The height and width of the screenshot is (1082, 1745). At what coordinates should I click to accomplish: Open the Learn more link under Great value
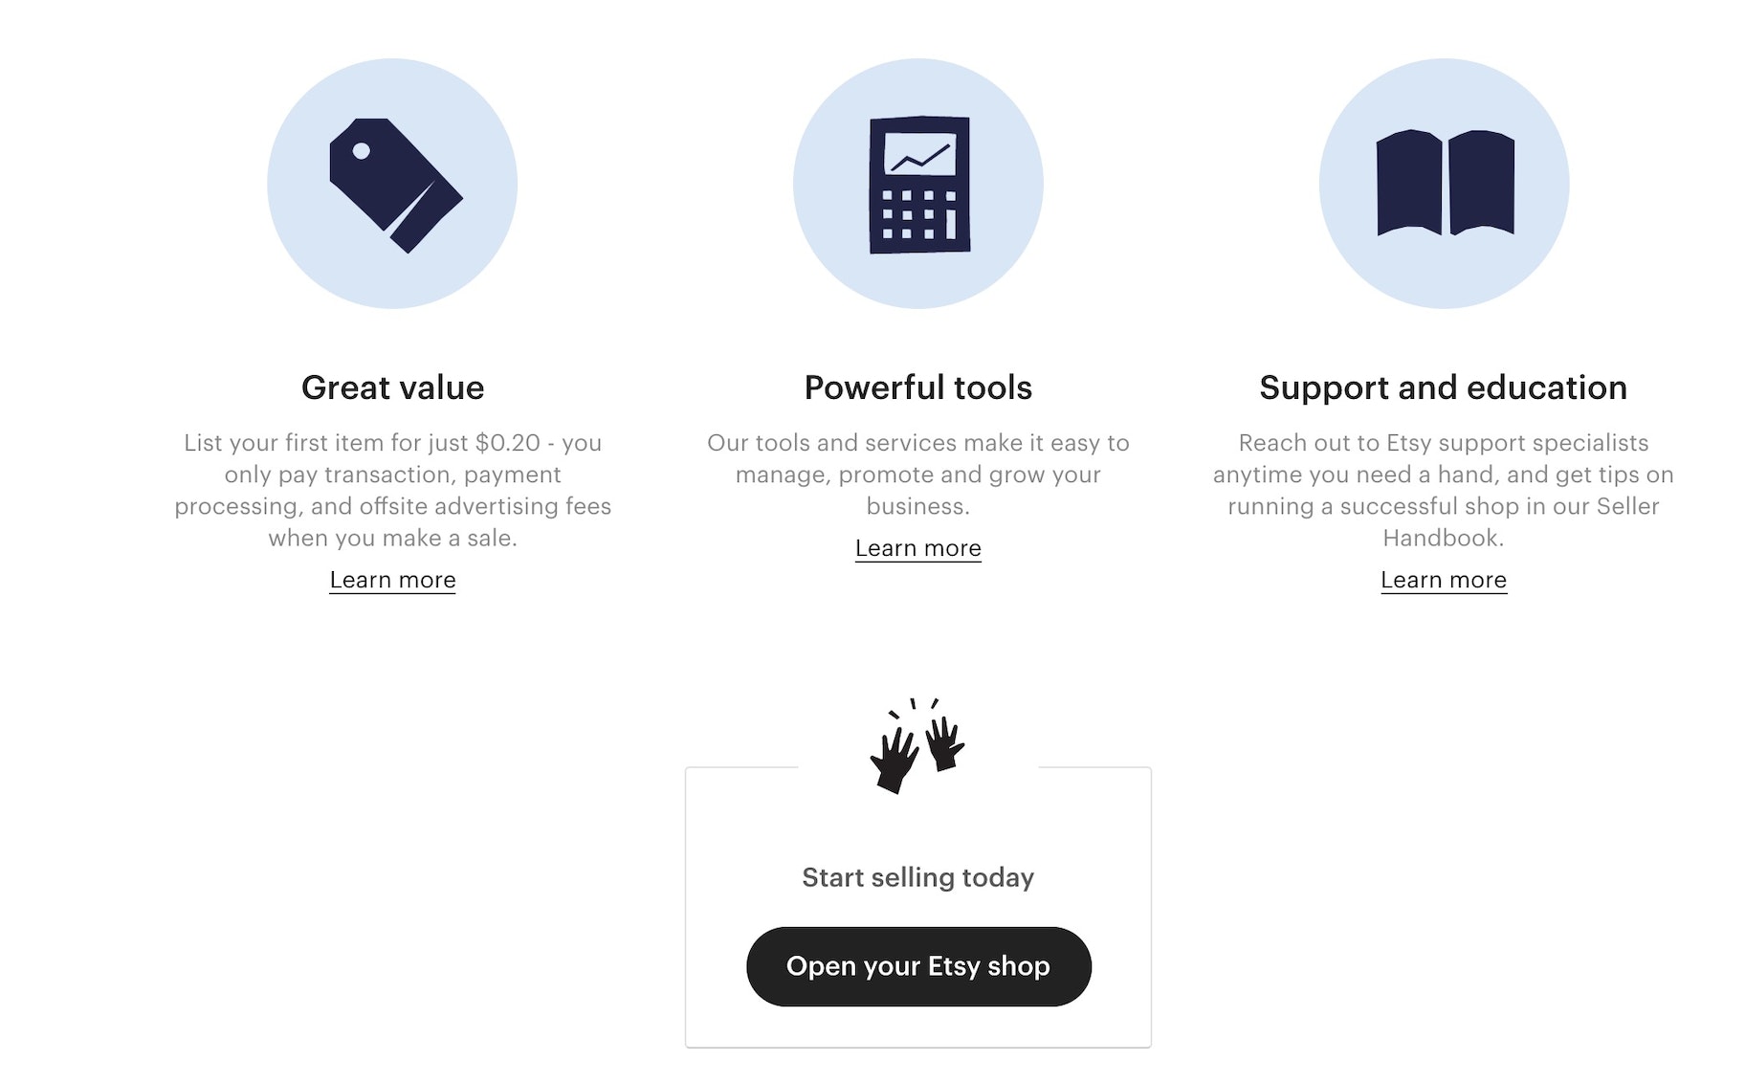392,580
